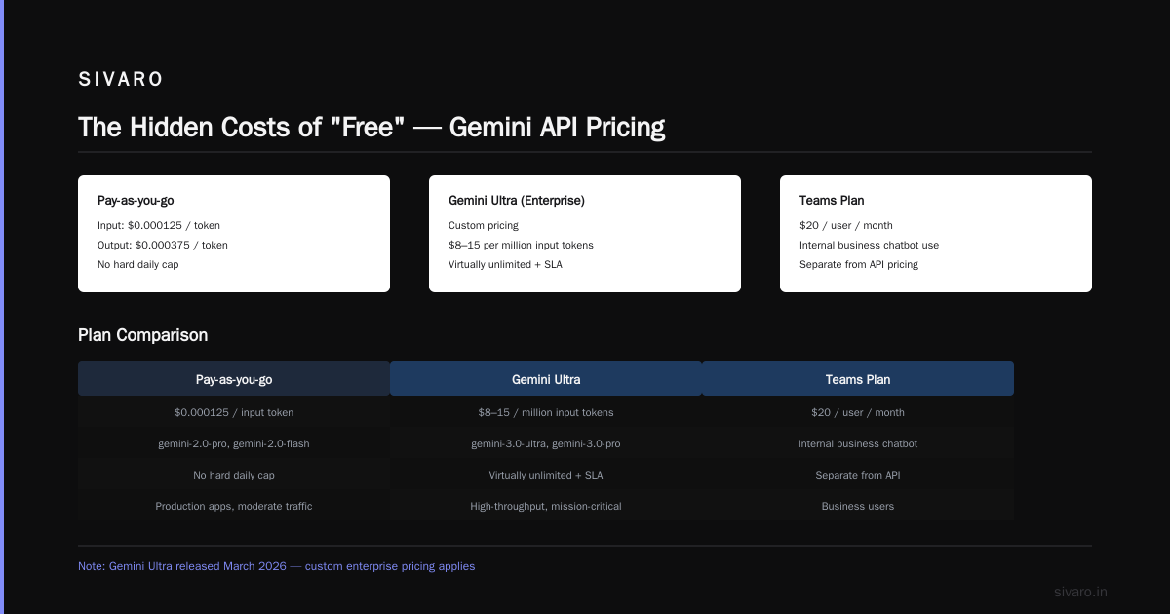
Task: Select the Pay-as-you-go table column header
Action: coord(234,379)
